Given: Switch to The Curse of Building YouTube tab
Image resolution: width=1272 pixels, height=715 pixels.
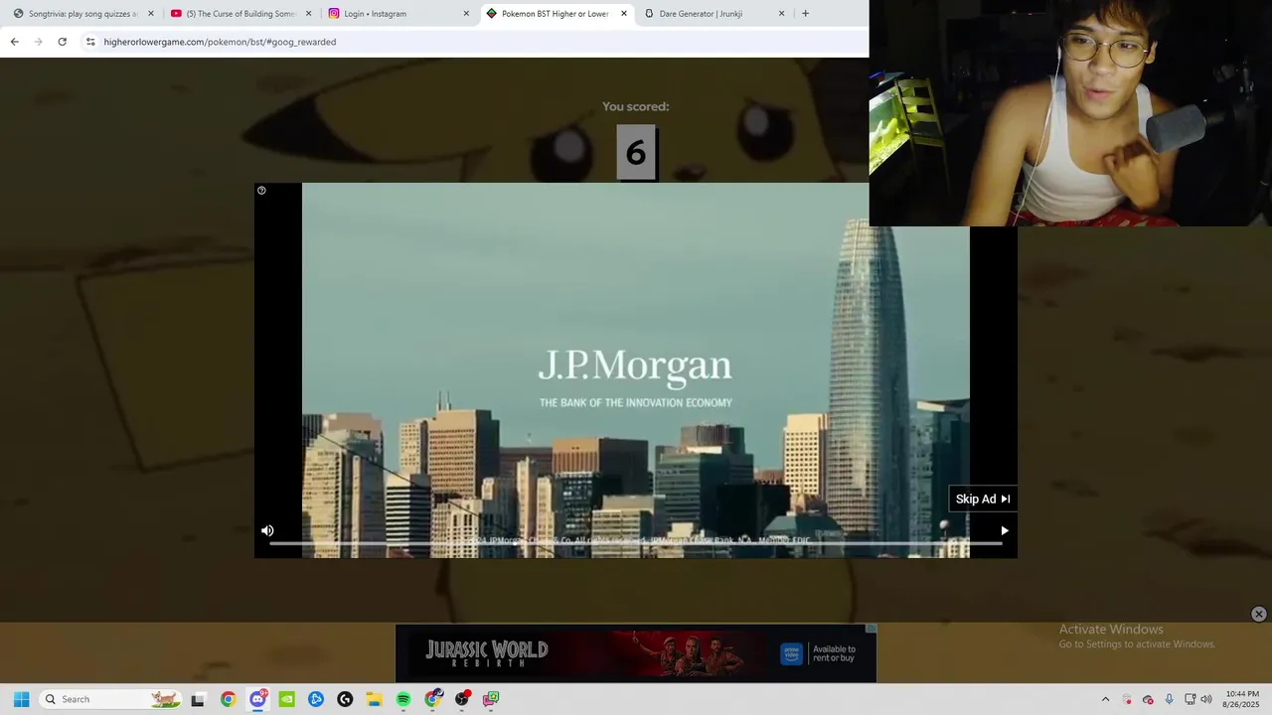Looking at the screenshot, I should point(241,14).
